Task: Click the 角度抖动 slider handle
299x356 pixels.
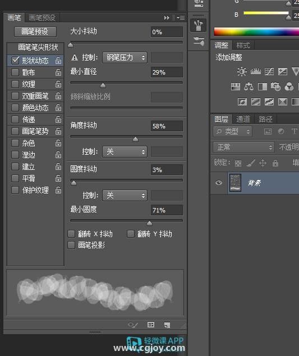Action: (135, 139)
